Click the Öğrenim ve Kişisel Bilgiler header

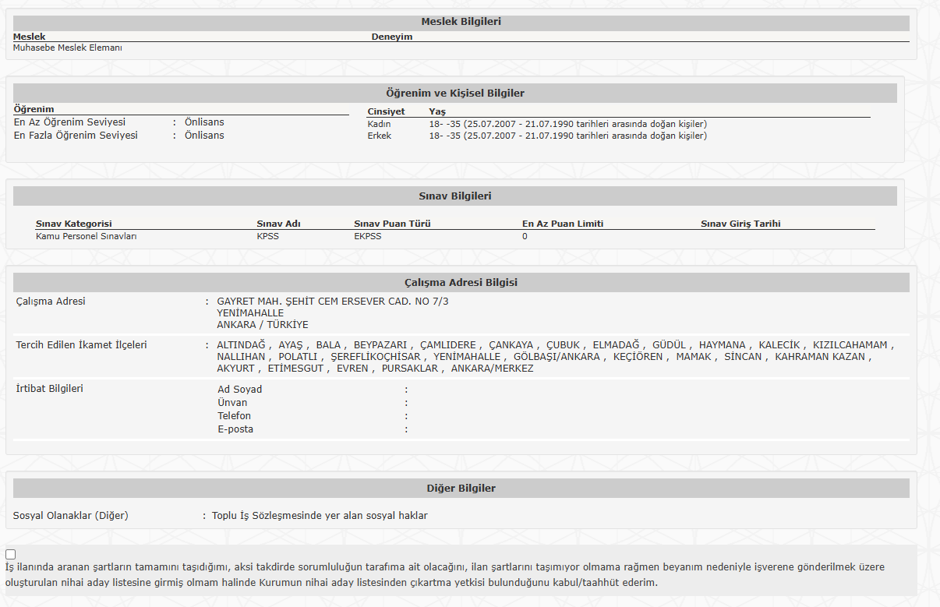(x=455, y=94)
